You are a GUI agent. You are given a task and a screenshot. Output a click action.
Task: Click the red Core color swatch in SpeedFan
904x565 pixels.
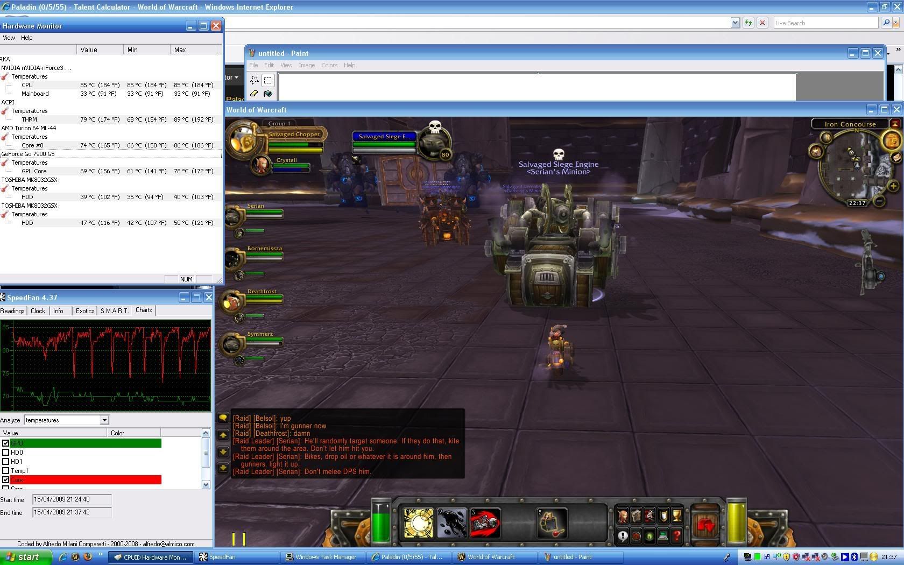(x=86, y=479)
